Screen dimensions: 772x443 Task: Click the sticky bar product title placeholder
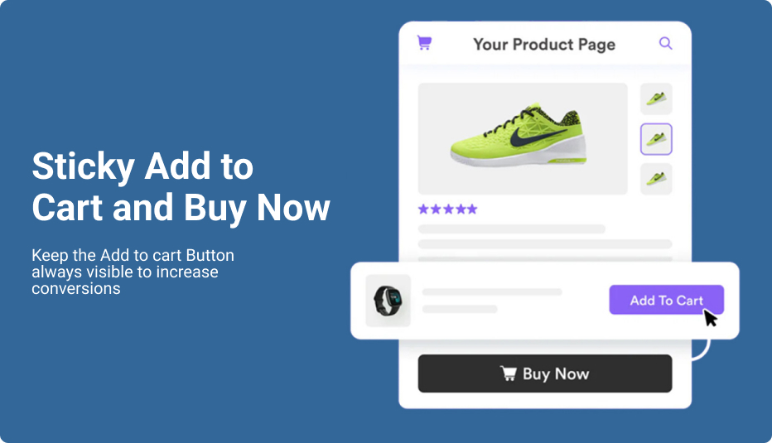click(492, 292)
